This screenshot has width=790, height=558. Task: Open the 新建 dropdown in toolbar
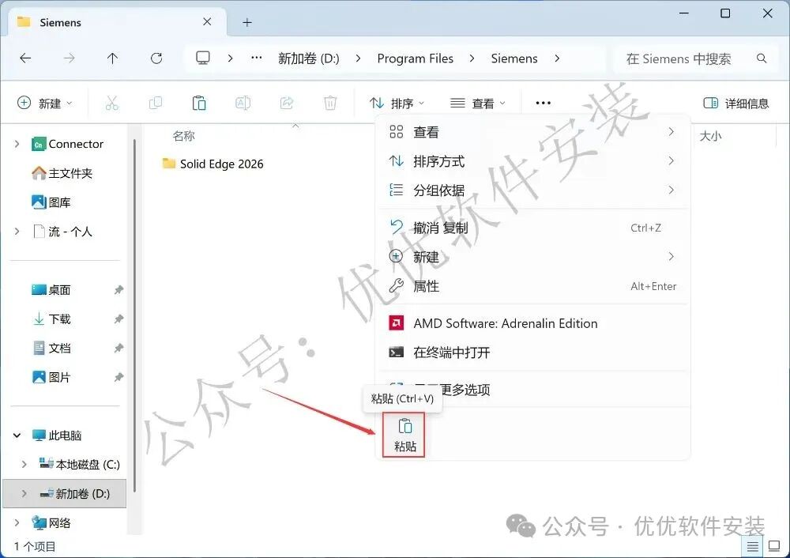coord(45,104)
